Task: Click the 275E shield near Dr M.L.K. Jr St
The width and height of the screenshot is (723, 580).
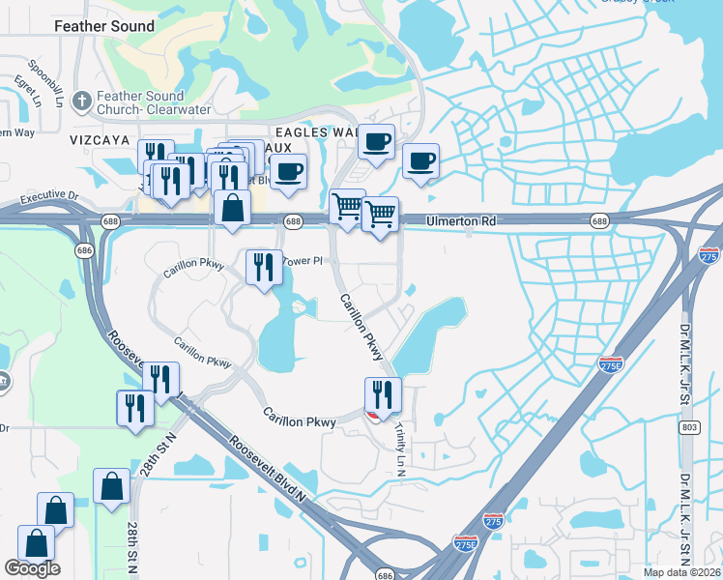Action: tap(611, 364)
